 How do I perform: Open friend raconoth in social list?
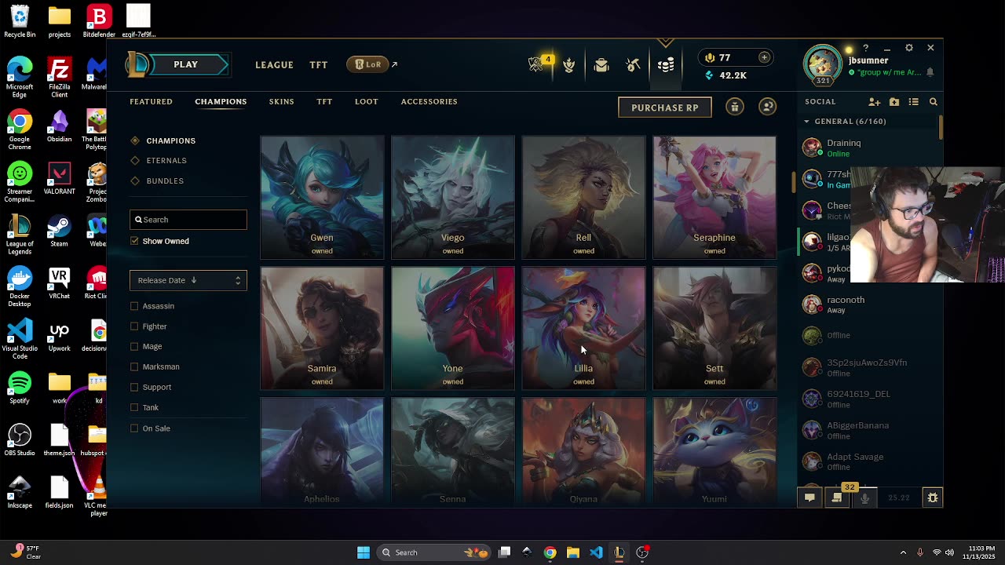868,304
